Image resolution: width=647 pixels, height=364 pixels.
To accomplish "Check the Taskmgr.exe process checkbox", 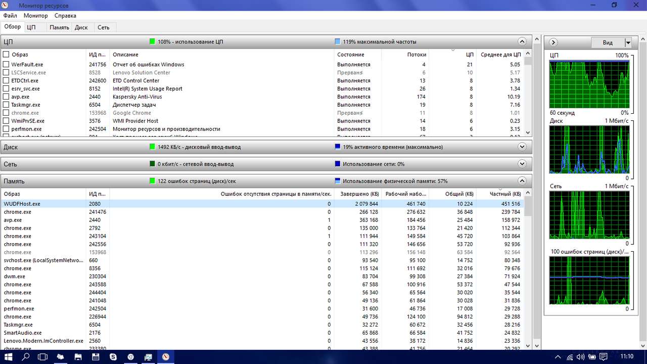I will click(6, 105).
